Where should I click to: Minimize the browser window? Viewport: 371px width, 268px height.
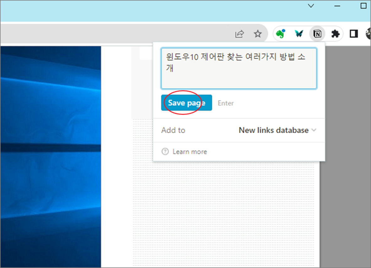pyautogui.click(x=337, y=6)
